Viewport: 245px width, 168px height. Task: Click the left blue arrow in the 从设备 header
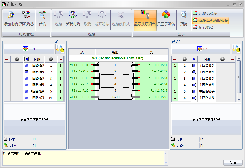click(x=27, y=59)
